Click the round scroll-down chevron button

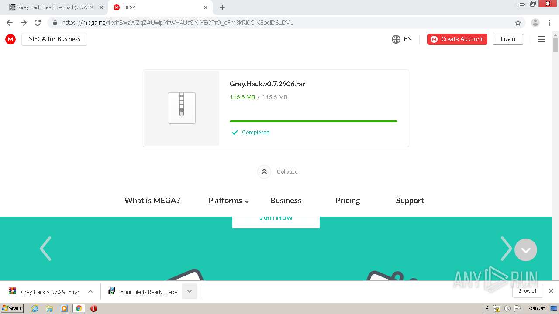[x=526, y=250]
